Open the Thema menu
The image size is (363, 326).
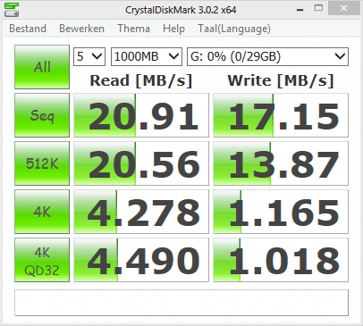click(133, 29)
